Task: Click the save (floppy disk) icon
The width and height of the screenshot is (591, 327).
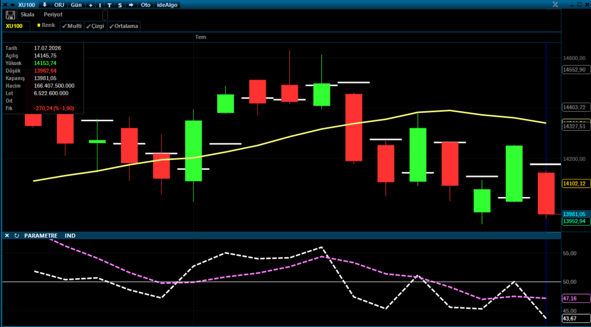Action: pos(10,15)
